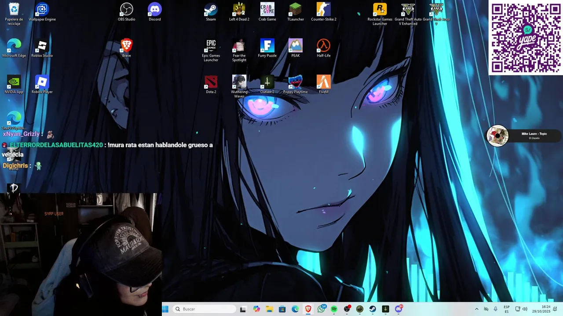563x316 pixels.
Task: Click the microphone tray icon
Action: tap(496, 309)
